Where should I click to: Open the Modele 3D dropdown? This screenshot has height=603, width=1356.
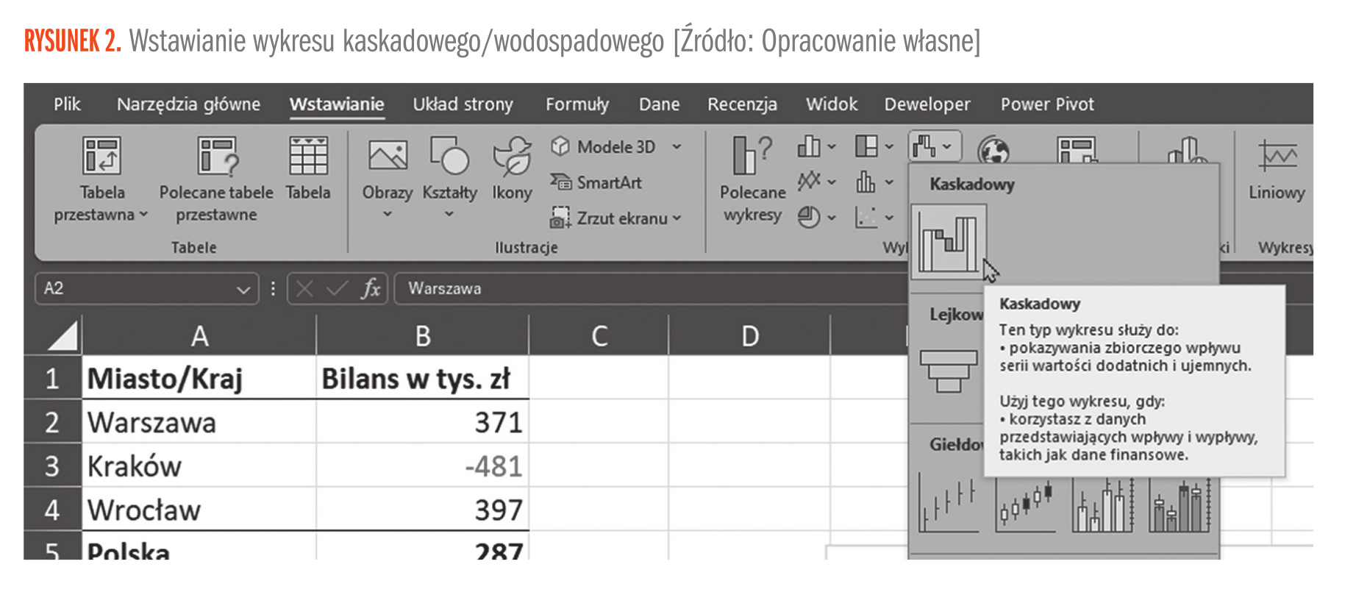tap(677, 147)
